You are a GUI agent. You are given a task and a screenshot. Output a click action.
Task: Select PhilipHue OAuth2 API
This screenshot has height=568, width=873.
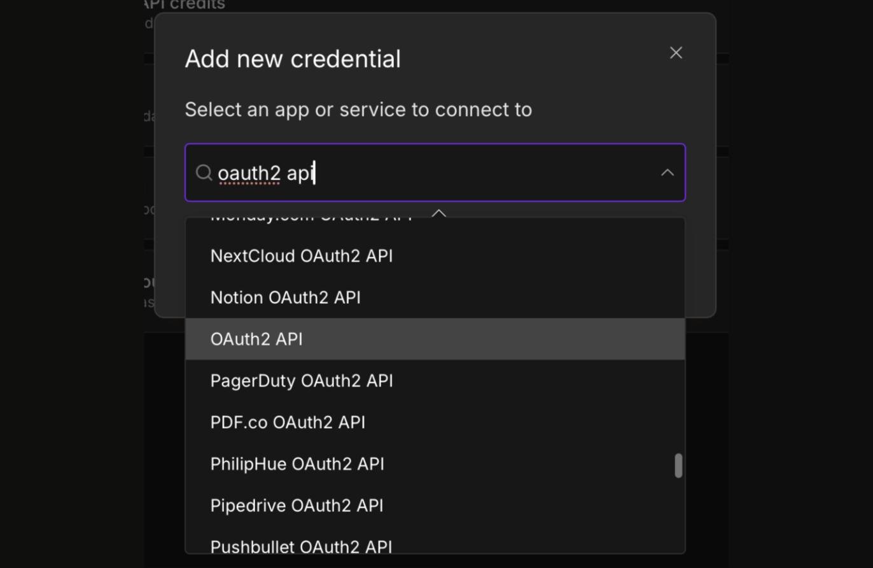coord(435,464)
